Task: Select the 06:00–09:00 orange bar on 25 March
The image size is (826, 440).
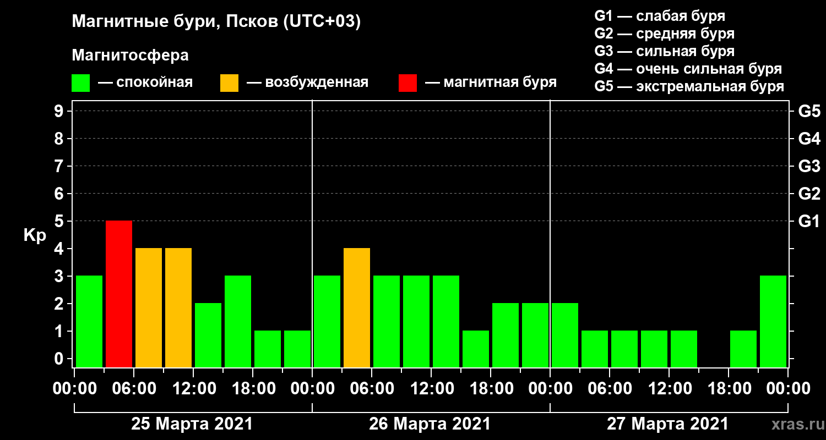Action: (149, 307)
